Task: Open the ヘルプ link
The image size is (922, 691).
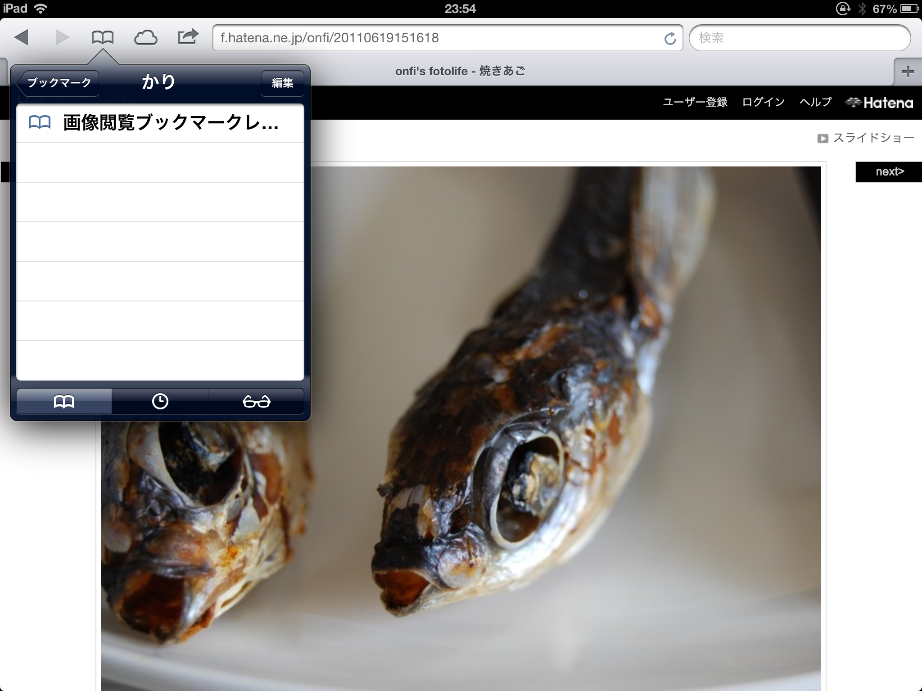Action: 815,102
